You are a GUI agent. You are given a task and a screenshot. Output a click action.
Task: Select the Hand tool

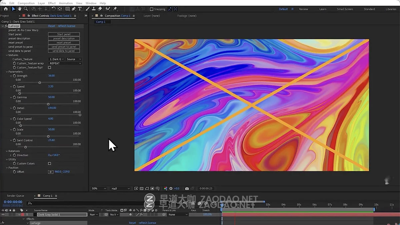click(20, 9)
